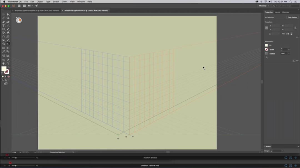300x168 pixels.
Task: Open the dropcaps_appearancepanel.ai document tab
Action: tap(36, 10)
